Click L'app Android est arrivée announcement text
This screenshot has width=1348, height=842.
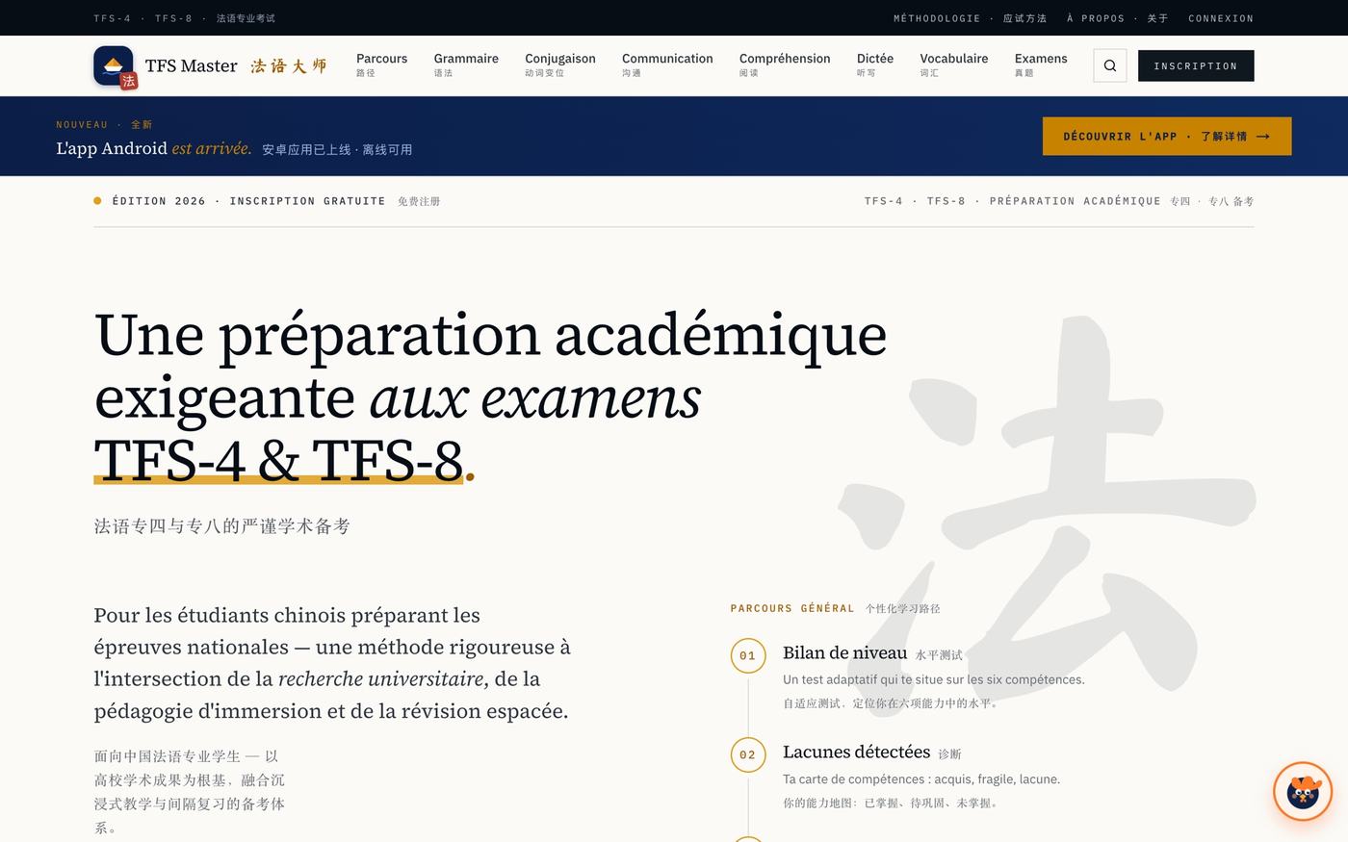[x=154, y=148]
